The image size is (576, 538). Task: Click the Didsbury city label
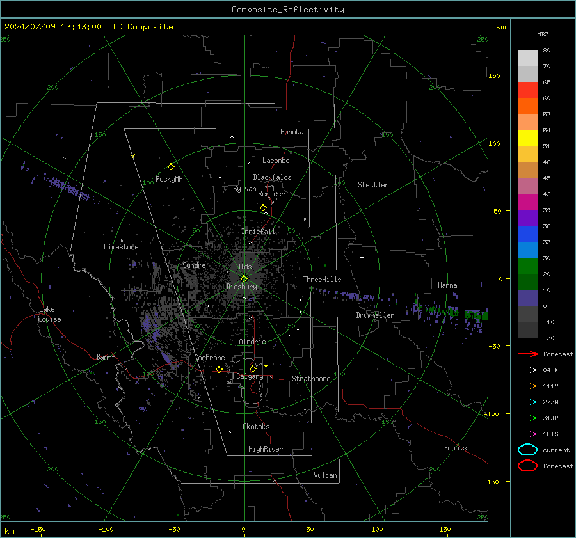click(241, 287)
